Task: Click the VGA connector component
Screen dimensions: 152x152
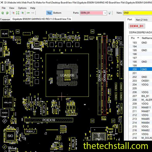Action: tap(1, 49)
